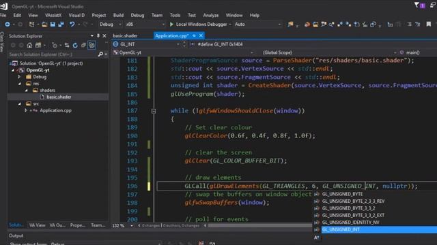Open the Build menu
The image size is (437, 245).
tap(118, 15)
